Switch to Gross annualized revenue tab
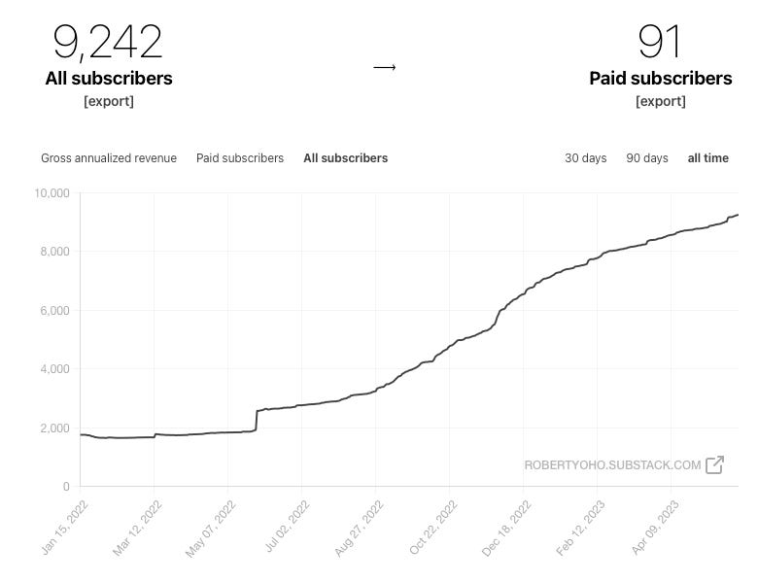This screenshot has height=582, width=758. pos(109,158)
